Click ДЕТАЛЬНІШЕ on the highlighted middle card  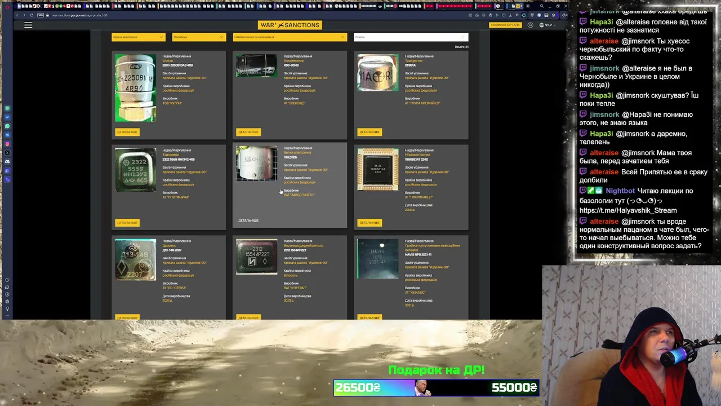click(248, 220)
